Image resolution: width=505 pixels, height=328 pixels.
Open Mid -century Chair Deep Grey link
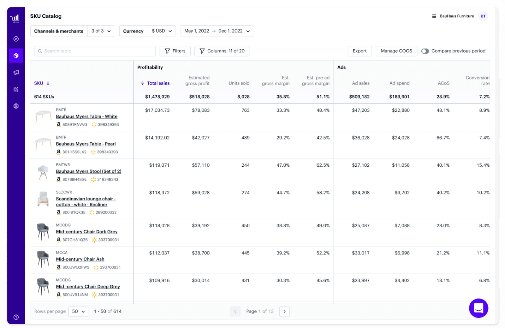88,287
